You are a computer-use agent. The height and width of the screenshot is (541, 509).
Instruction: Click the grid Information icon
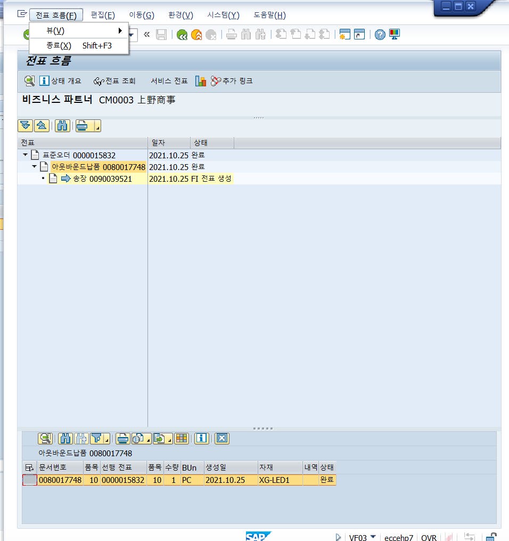pyautogui.click(x=202, y=439)
